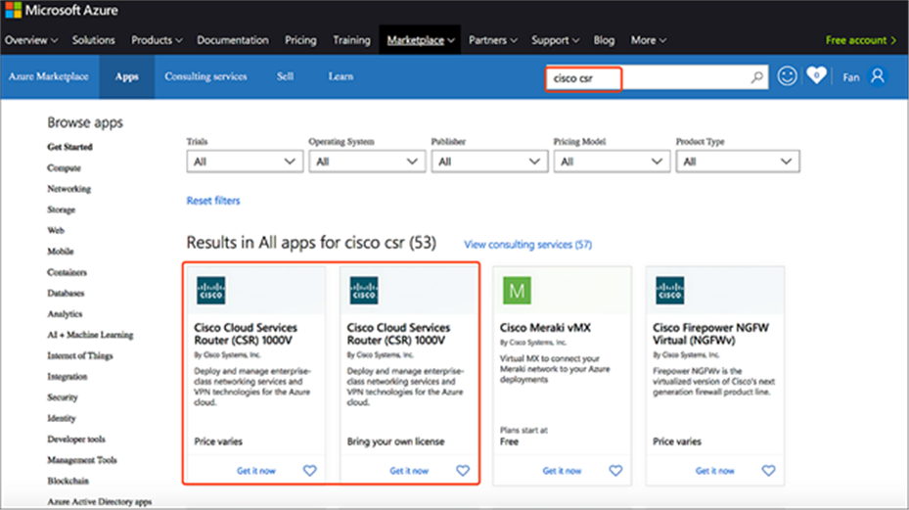Expand the More menu
Image resolution: width=909 pixels, height=510 pixels.
click(648, 40)
